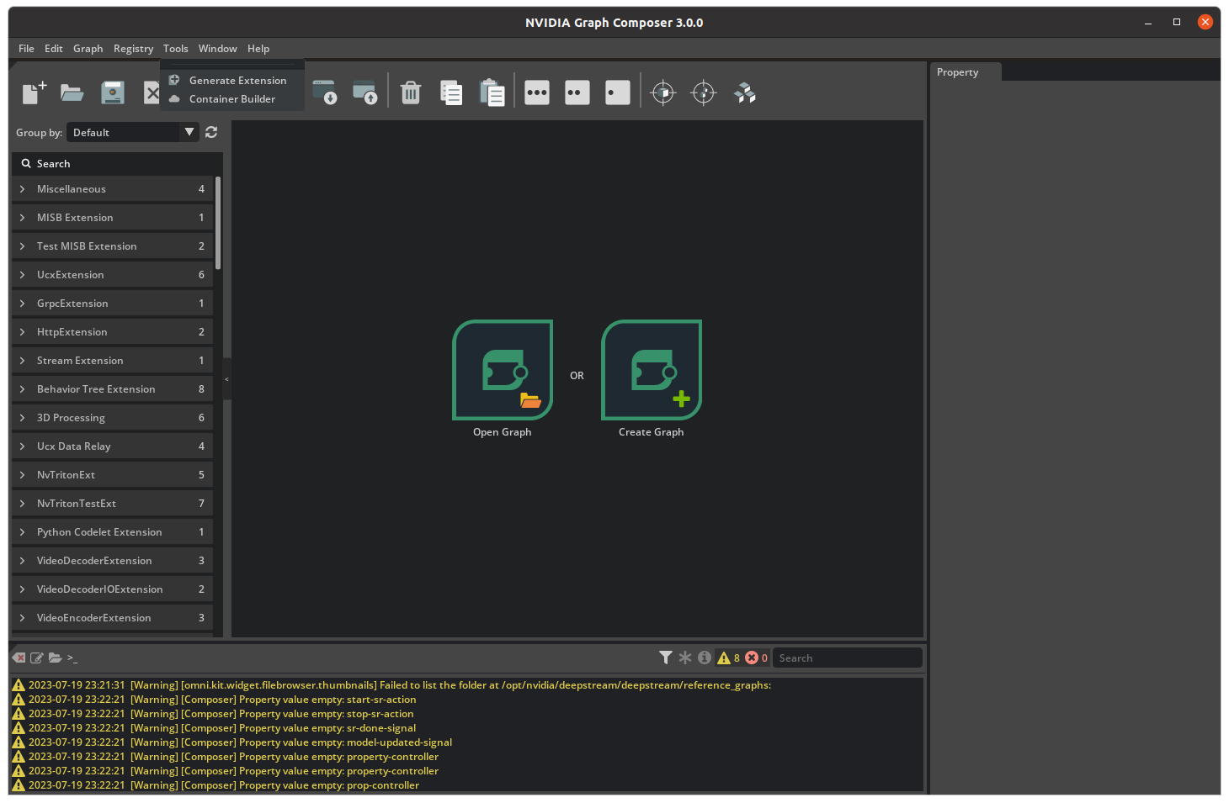Select Generate Extension from Tools menu
This screenshot has height=803, width=1229.
(231, 81)
